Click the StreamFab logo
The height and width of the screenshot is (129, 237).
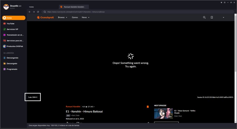pos(6,7)
